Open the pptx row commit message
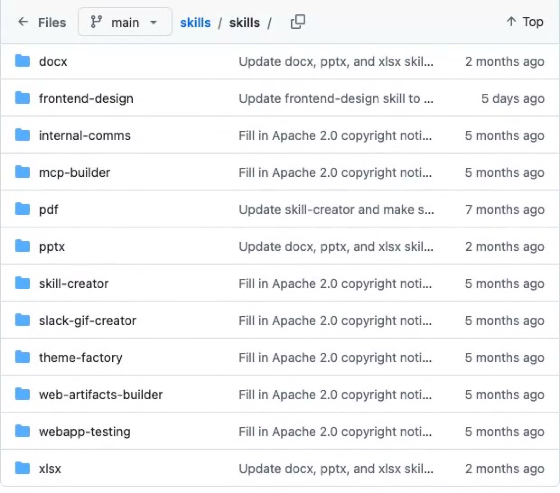The height and width of the screenshot is (493, 560). pos(336,247)
